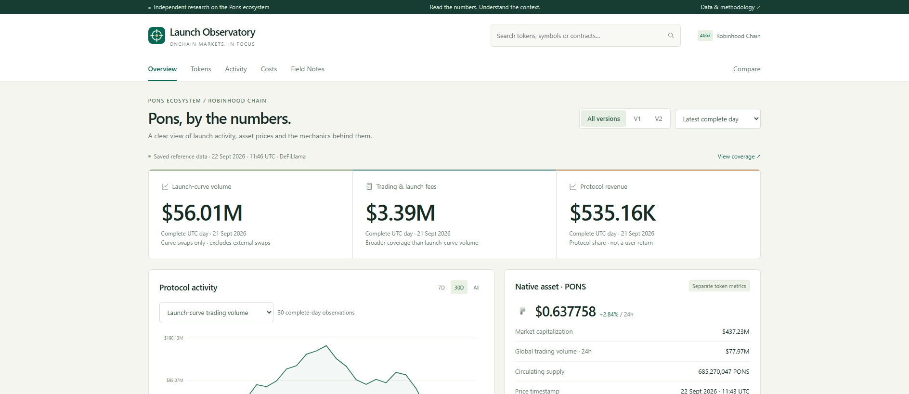Click the +2.84% / 24h change text
909x394 pixels.
616,315
